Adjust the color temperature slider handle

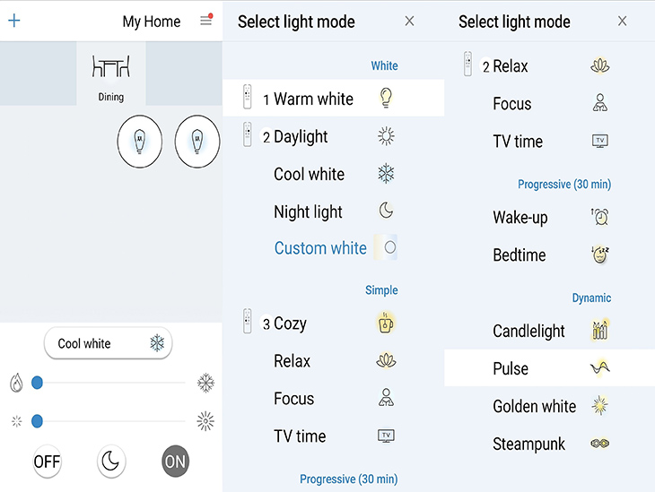37,383
